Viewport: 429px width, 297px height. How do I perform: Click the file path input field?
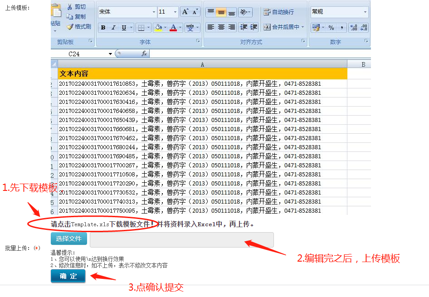point(181,240)
